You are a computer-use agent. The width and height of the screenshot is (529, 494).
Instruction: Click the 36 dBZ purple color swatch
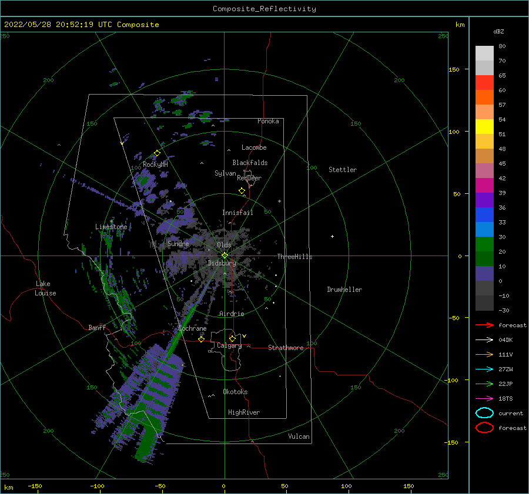[484, 200]
